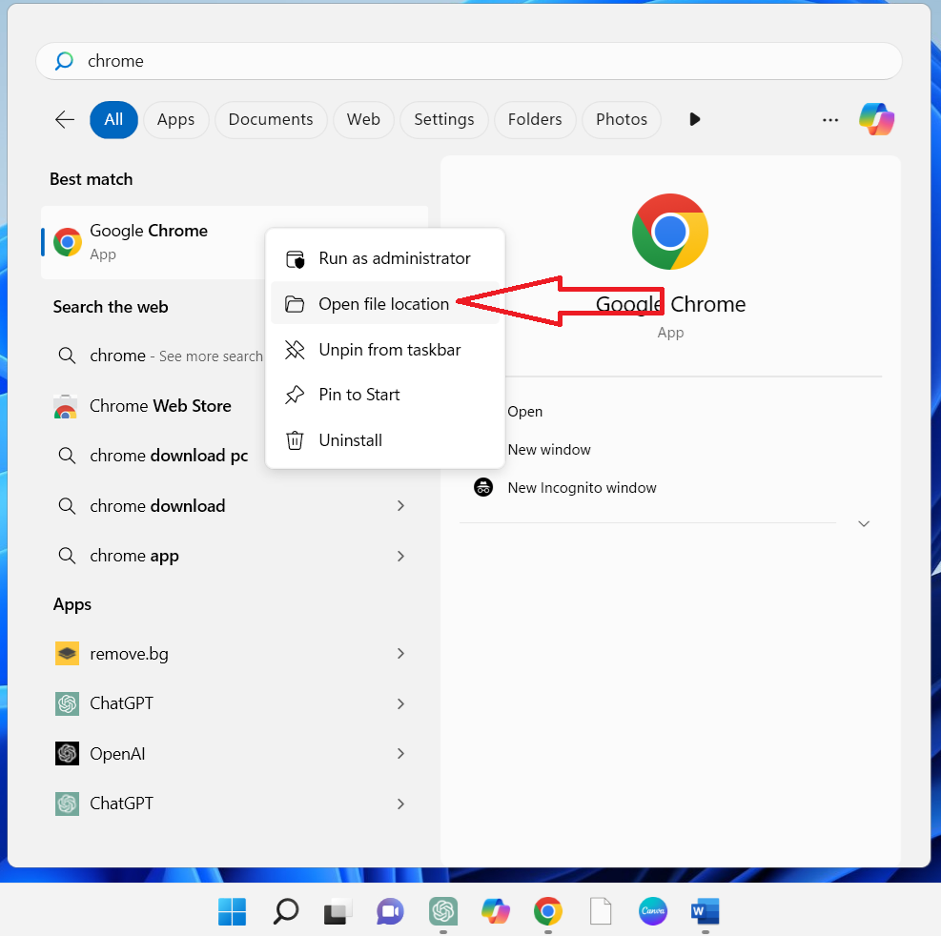Open taskbar Search magnifier icon
941x936 pixels.
click(286, 911)
